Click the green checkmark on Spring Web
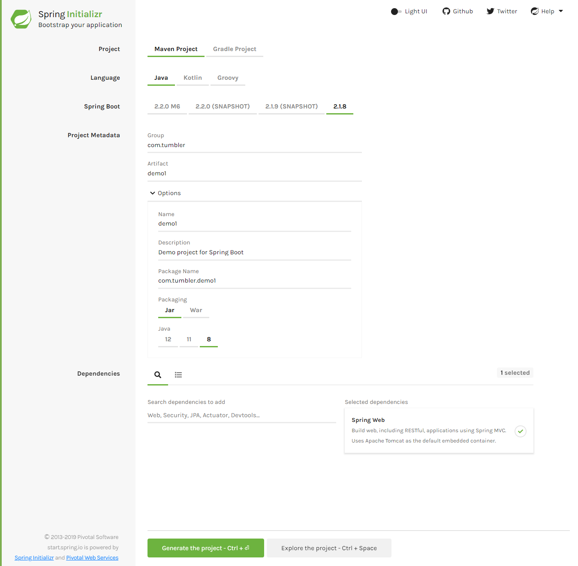Viewport: 578px width, 566px height. pos(520,431)
